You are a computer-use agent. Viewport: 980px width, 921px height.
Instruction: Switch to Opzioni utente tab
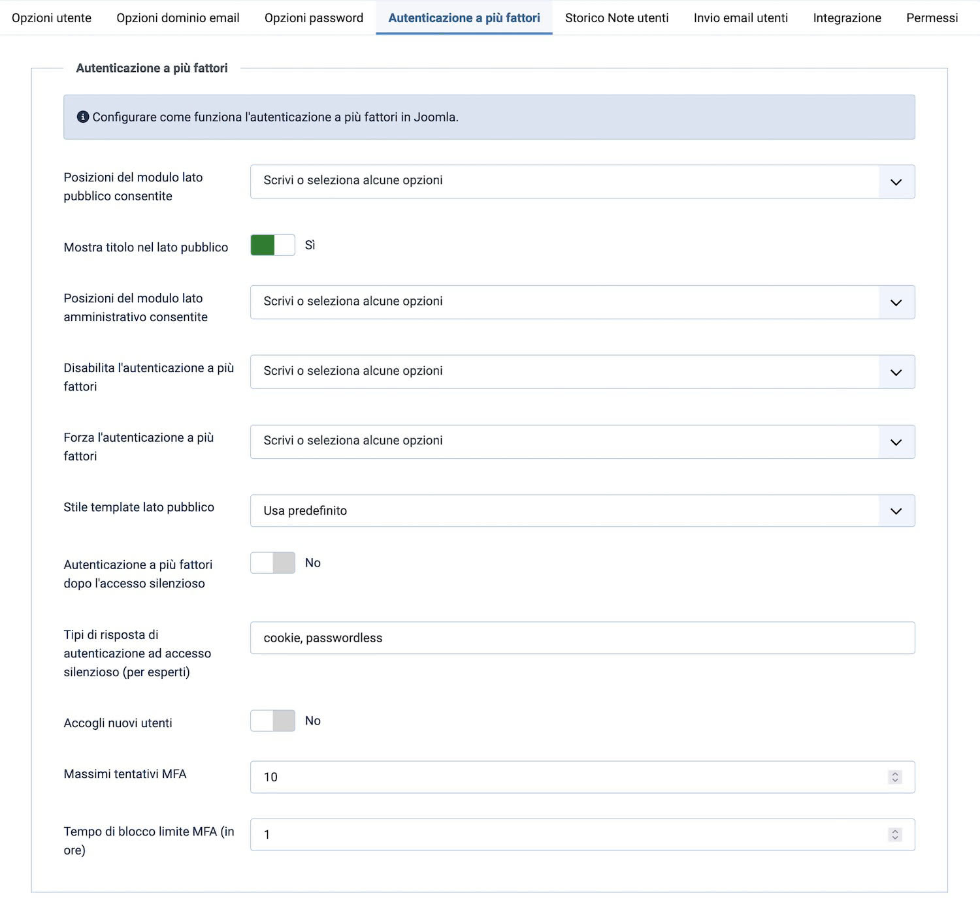click(x=52, y=18)
